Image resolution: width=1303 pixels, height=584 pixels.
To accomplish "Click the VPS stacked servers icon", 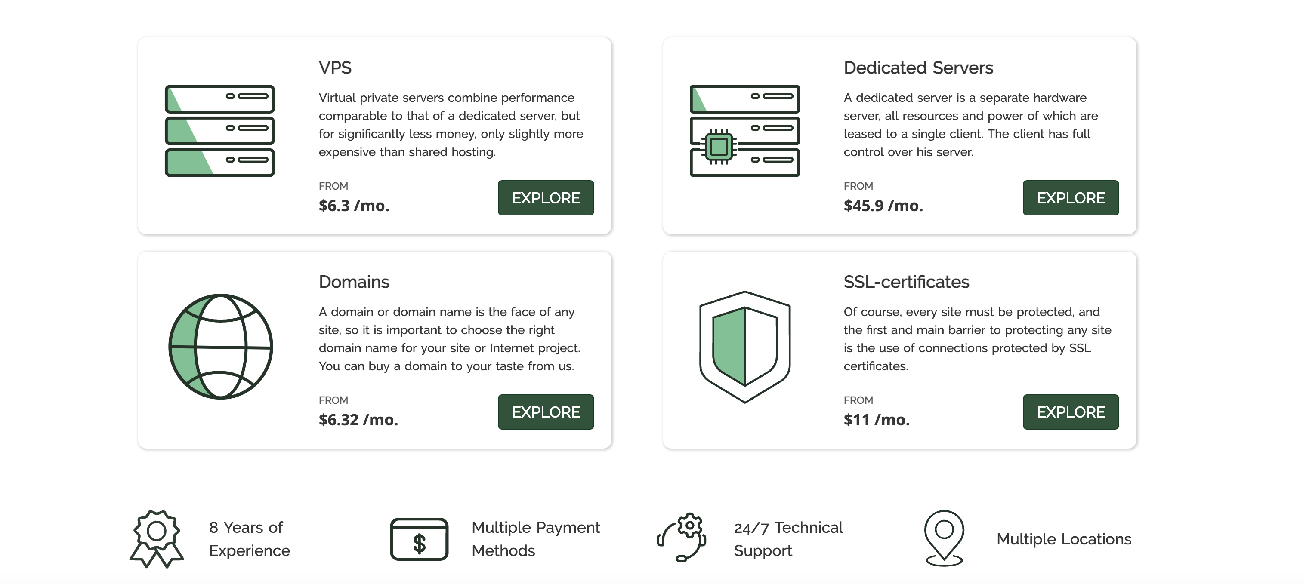I will (x=219, y=130).
